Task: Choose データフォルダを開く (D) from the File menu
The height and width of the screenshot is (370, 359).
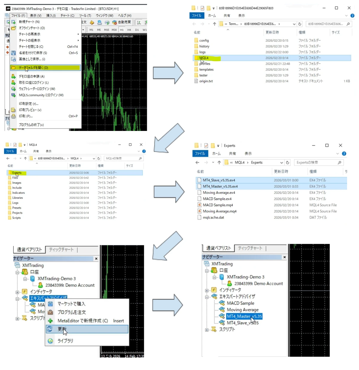Action: (45, 68)
